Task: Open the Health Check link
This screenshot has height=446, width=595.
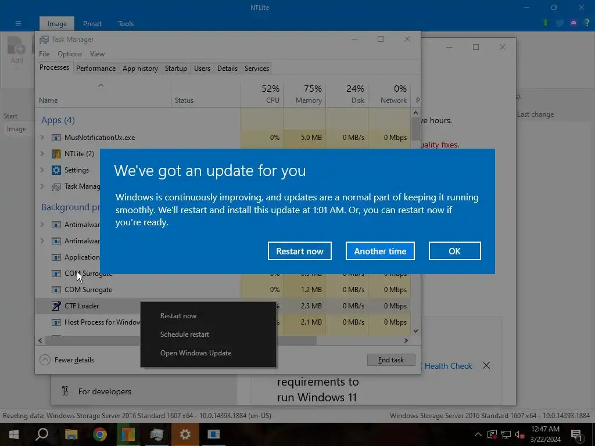Action: click(448, 366)
